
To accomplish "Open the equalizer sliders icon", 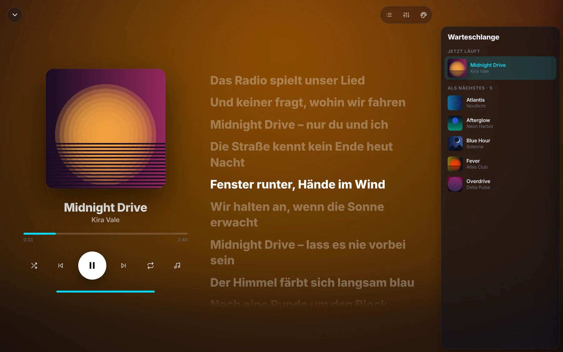I will click(406, 15).
